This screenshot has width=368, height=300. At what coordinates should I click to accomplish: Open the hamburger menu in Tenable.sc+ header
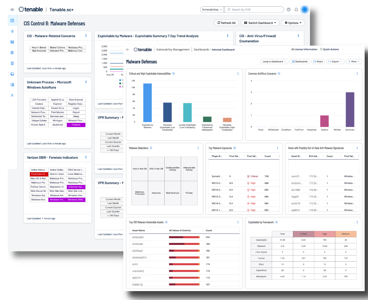point(12,10)
